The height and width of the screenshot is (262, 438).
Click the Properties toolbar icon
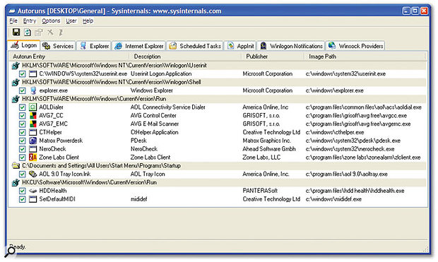pos(39,32)
